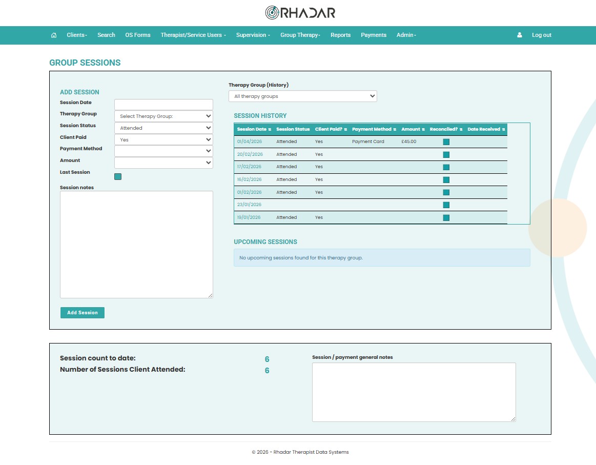
Task: Select the £45.00 amount cell
Action: (x=408, y=141)
